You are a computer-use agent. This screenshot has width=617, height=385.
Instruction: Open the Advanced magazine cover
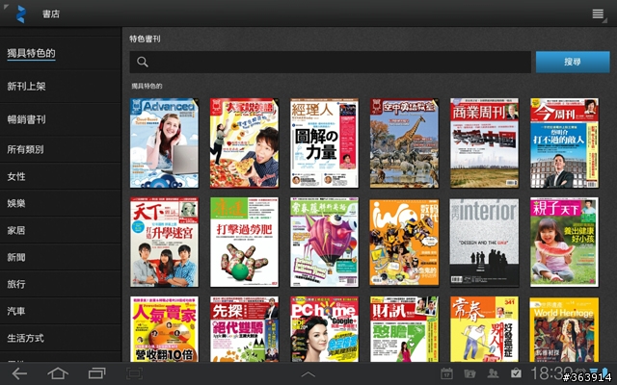tap(165, 143)
